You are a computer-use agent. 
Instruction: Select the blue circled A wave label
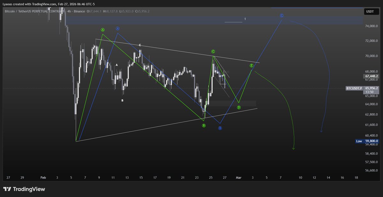[x=117, y=28]
